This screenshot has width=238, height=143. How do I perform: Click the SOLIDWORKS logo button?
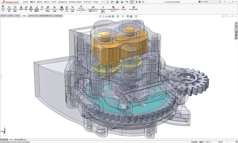click(10, 2)
